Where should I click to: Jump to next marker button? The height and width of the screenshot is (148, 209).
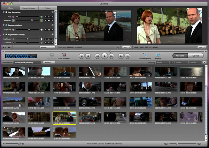(x=127, y=56)
